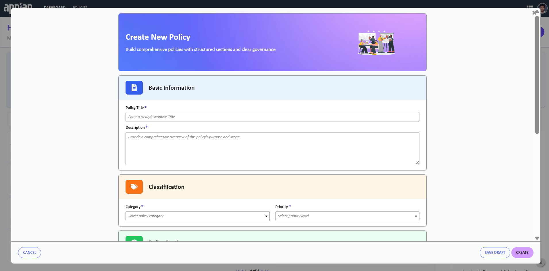549x271 pixels.
Task: Click the dialog's vertical scrollbar thumb
Action: (537, 75)
